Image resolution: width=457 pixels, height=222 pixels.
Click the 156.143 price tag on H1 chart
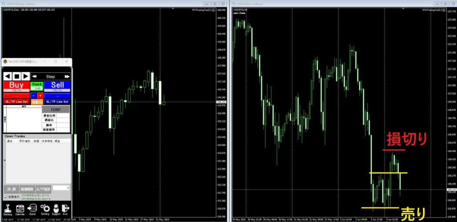[x=452, y=190]
